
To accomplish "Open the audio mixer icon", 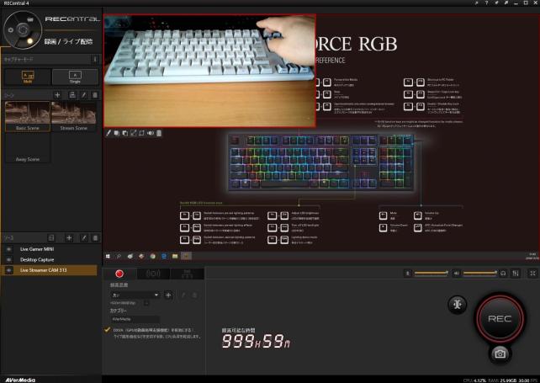I will [516, 274].
